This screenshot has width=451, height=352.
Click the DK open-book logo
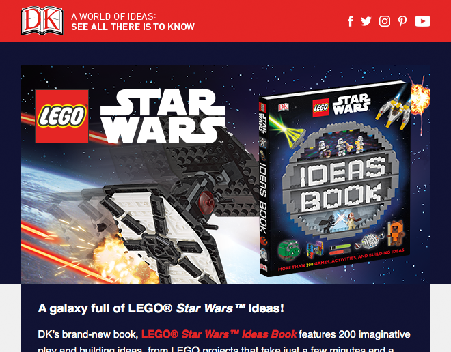(42, 20)
